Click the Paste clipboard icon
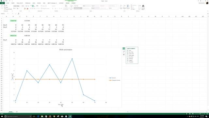The image size is (209, 118). 2,6
